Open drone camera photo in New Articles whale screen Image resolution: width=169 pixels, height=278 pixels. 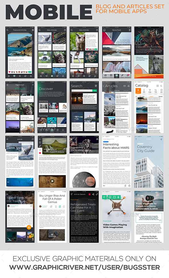point(45,57)
